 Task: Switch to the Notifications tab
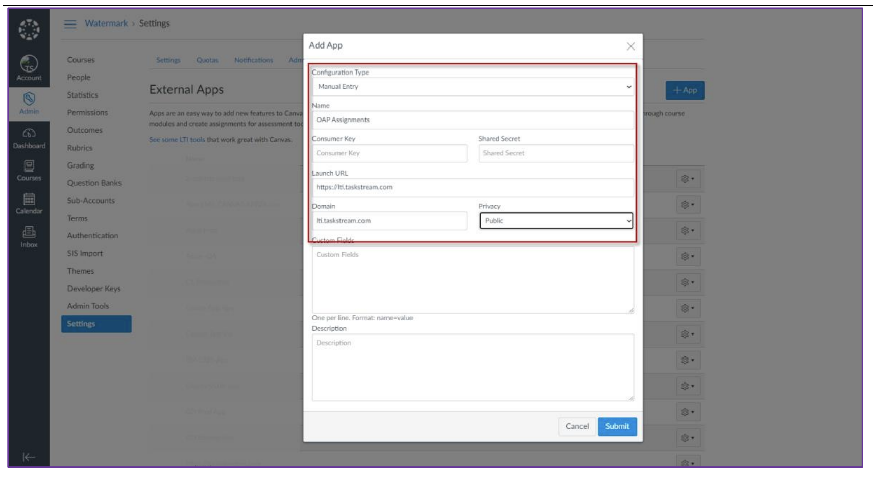coord(254,60)
